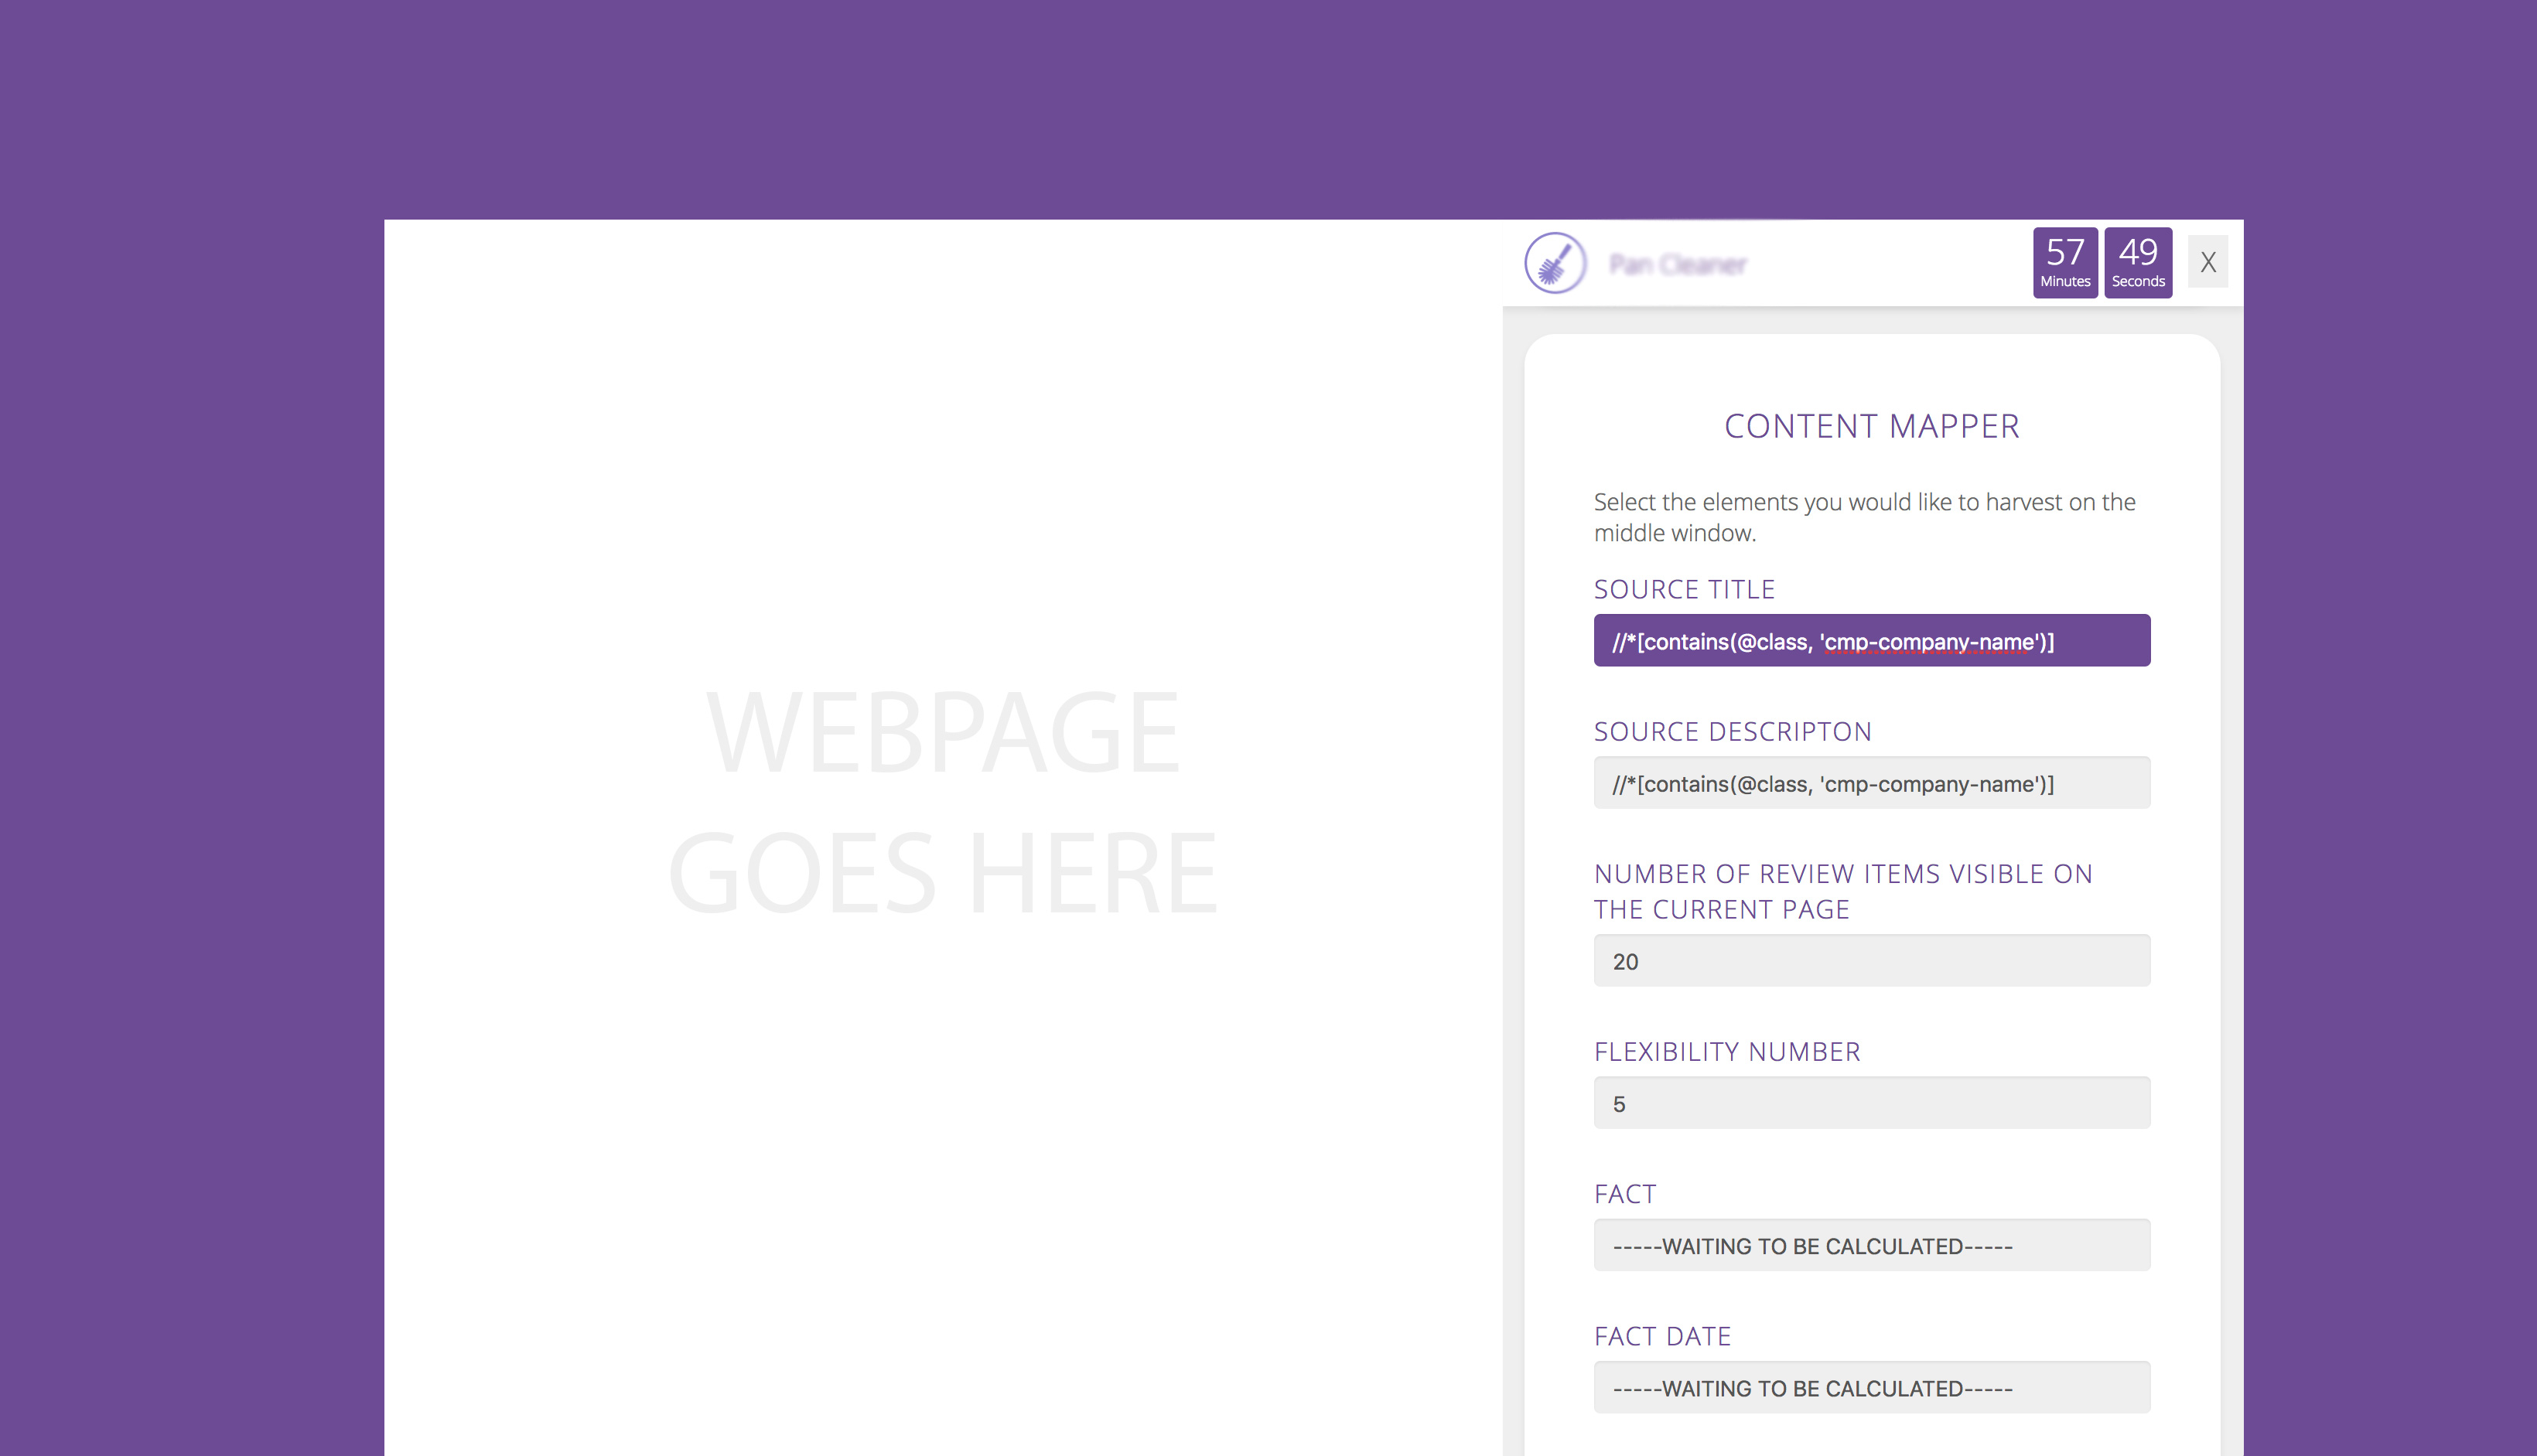Image resolution: width=2537 pixels, height=1456 pixels.
Task: Click the review items count field showing 20
Action: pos(1872,961)
